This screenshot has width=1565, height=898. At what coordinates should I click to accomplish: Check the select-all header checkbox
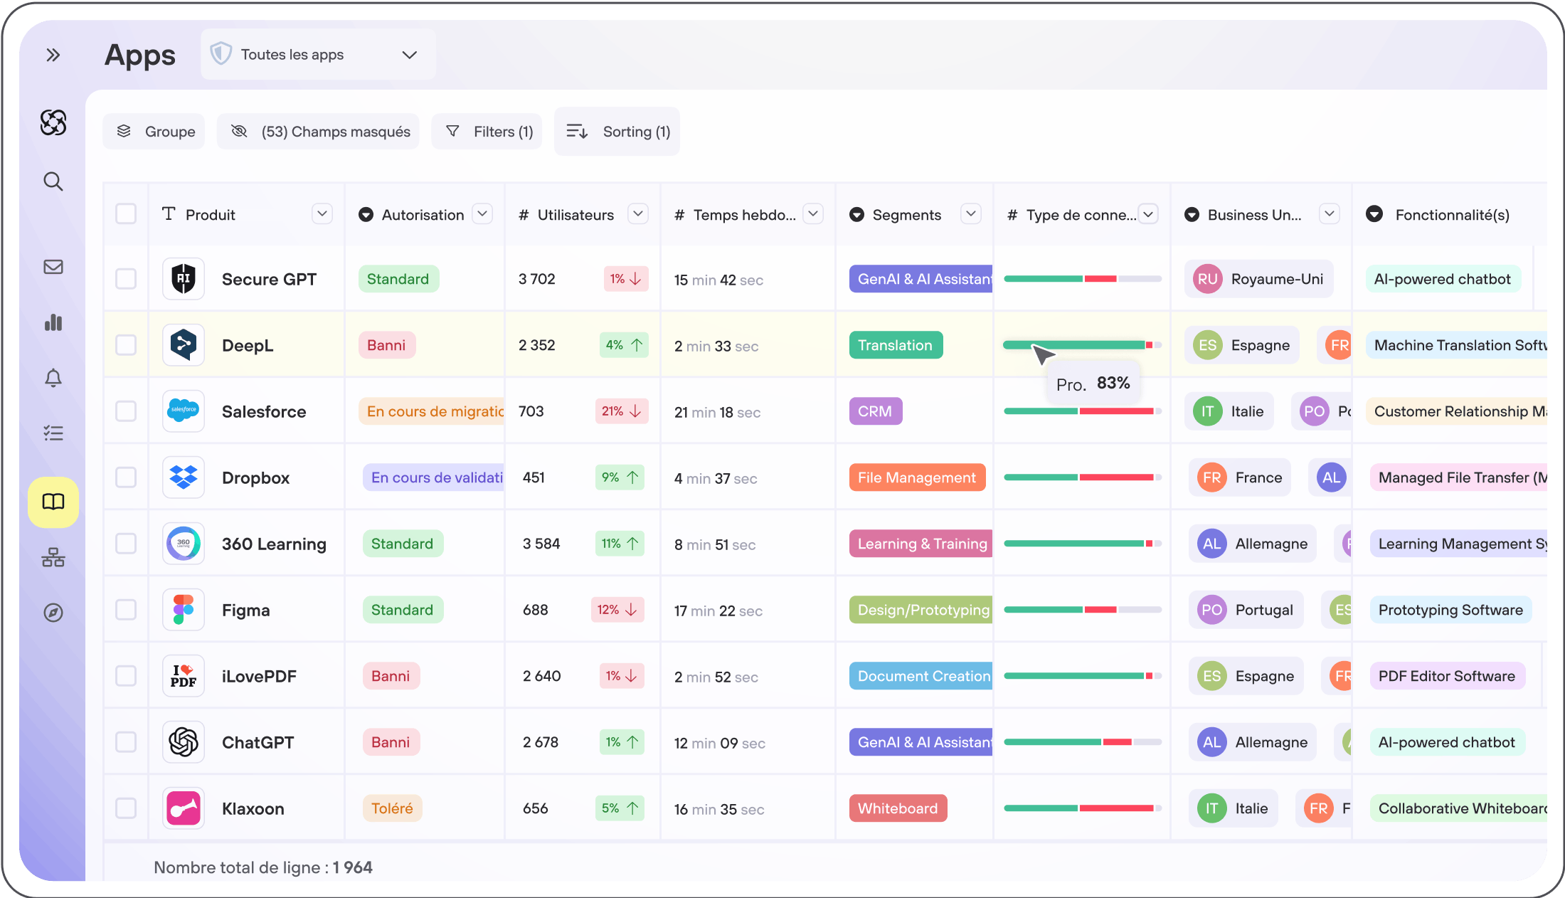[126, 214]
